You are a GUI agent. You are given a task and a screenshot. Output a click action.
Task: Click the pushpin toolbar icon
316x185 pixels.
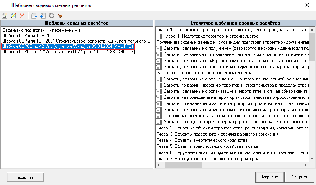(59, 16)
